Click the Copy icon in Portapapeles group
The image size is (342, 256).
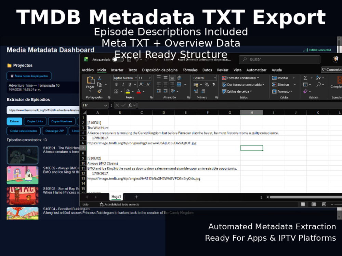(x=100, y=84)
